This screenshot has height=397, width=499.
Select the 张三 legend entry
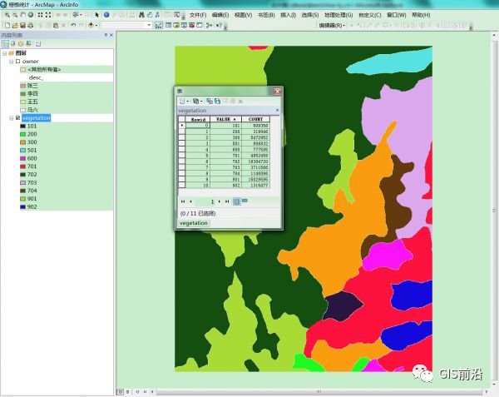point(32,86)
